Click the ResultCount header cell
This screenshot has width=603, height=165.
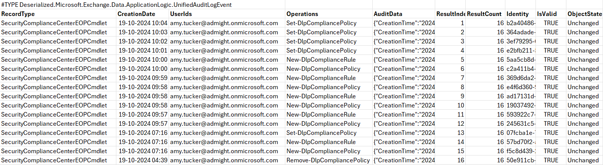tap(486, 14)
